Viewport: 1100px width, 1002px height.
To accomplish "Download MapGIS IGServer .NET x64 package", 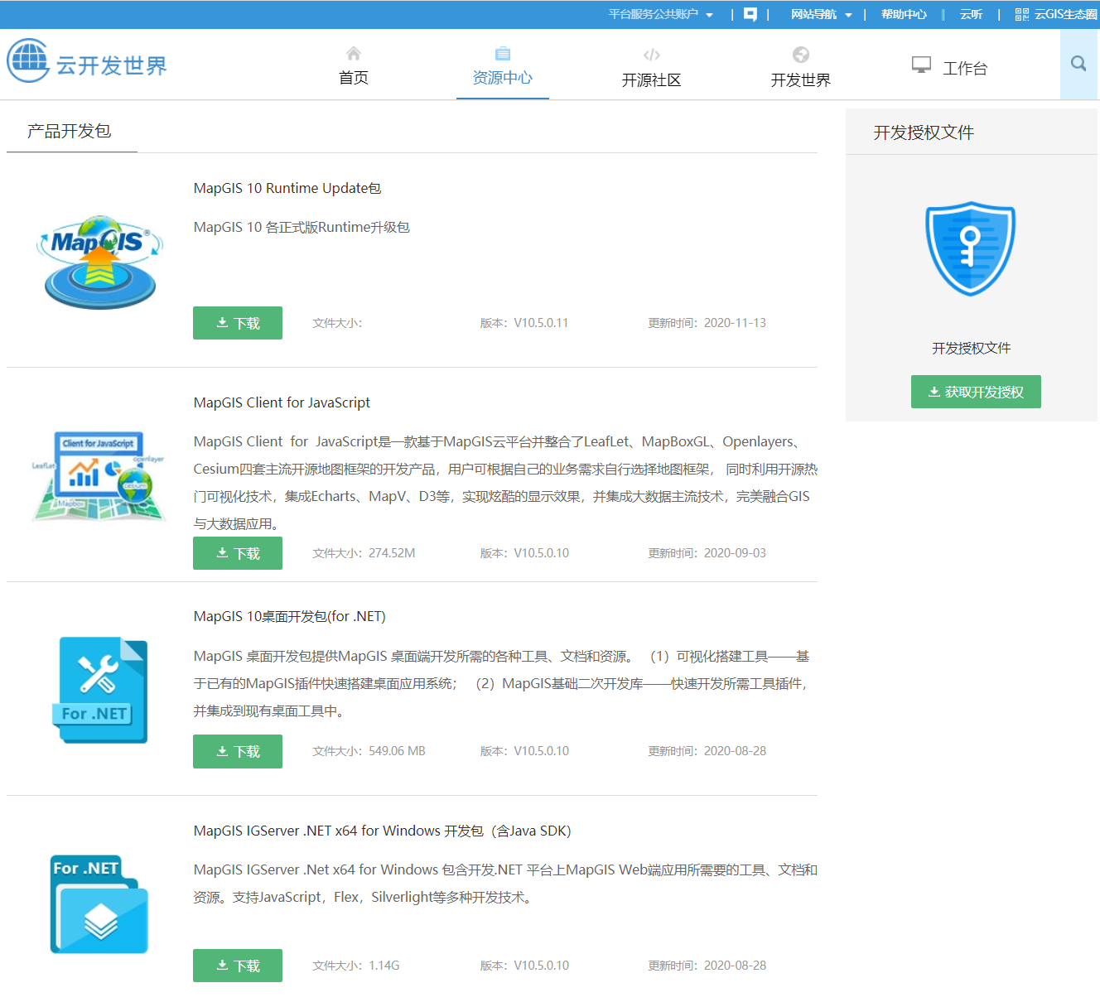I will click(x=238, y=966).
